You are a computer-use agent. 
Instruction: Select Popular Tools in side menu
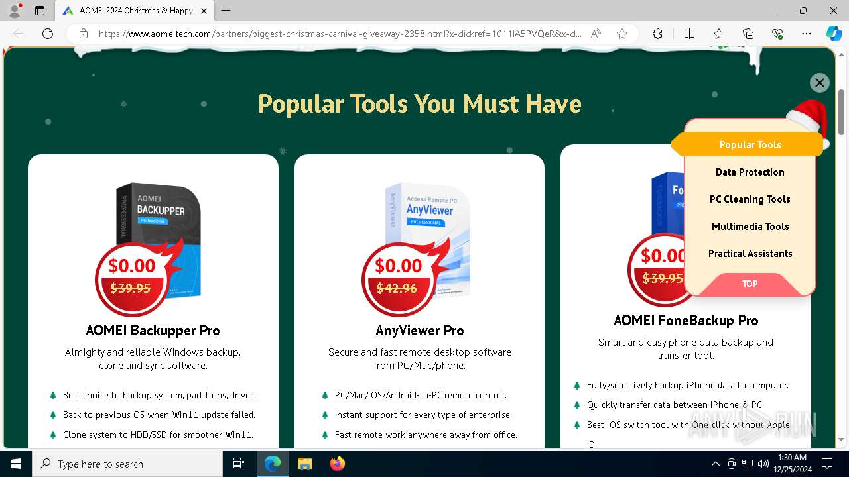[750, 144]
